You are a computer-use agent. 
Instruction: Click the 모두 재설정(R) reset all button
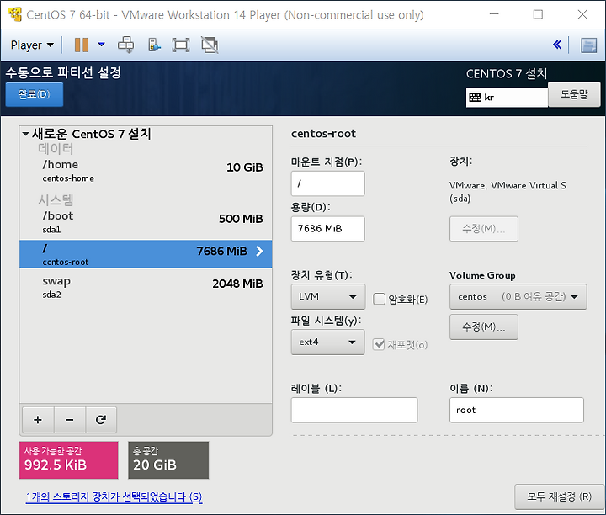(559, 496)
